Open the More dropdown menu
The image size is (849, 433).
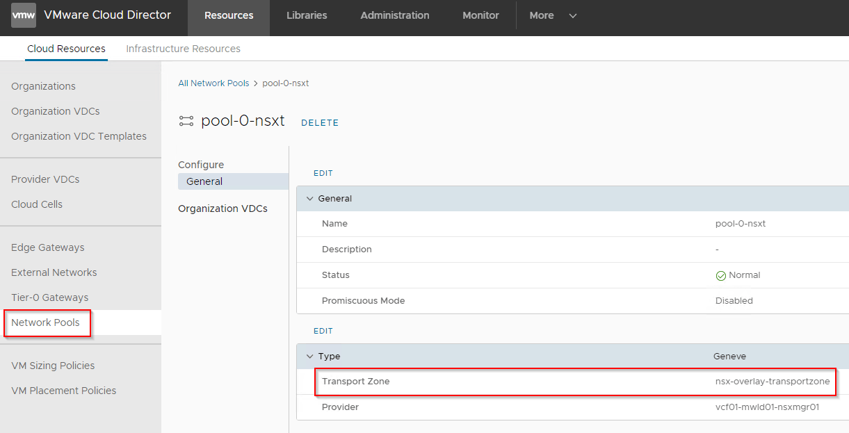[x=553, y=15]
